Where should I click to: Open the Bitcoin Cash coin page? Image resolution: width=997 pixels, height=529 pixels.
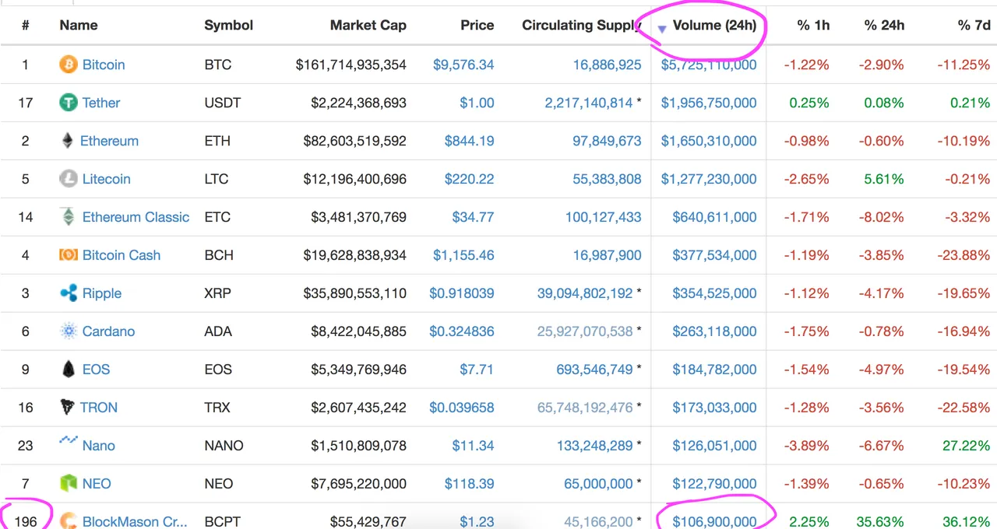coord(122,255)
